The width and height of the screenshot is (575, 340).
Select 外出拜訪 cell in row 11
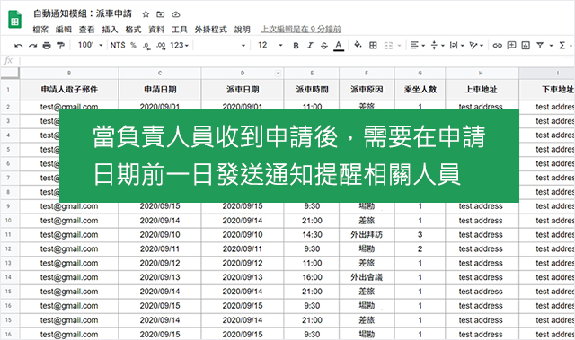tap(367, 235)
